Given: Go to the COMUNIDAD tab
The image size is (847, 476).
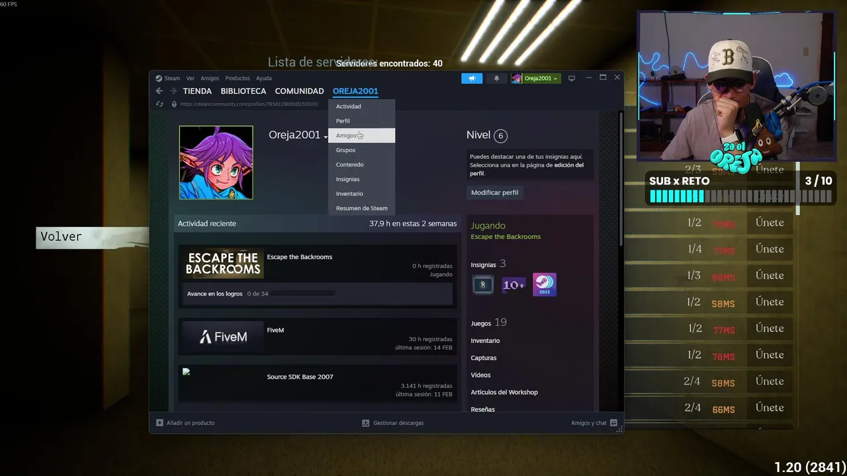Looking at the screenshot, I should (x=300, y=91).
